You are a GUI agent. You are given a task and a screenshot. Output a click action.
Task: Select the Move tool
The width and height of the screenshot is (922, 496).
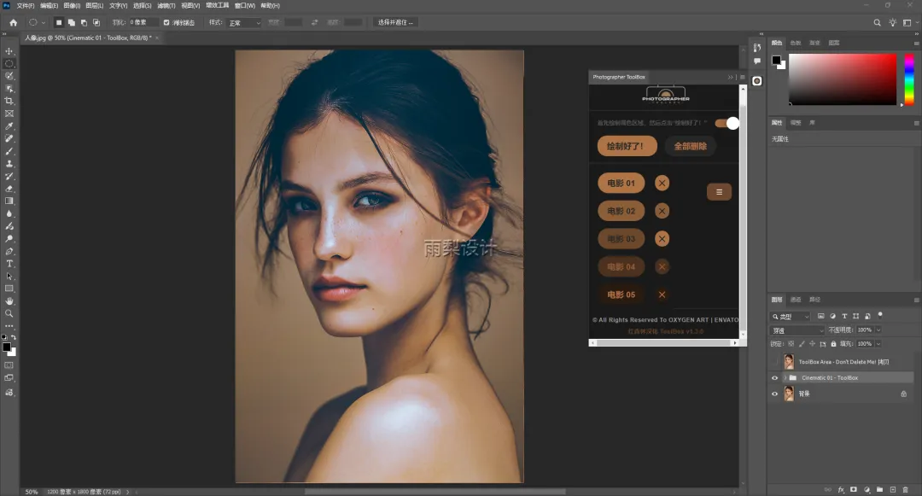click(9, 51)
